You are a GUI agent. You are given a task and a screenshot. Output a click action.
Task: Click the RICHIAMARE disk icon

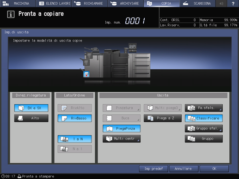(x=77, y=3)
